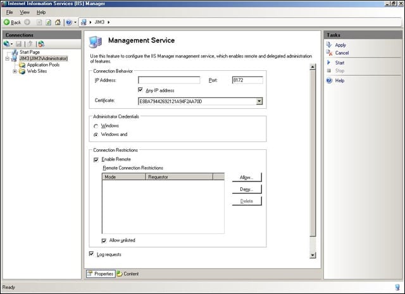Screen dimensions: 405x294
Task: Go to Home via house icon
Action: pos(58,23)
